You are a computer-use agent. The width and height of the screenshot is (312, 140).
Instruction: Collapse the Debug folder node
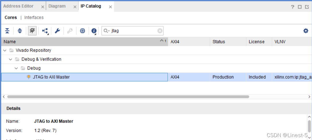(x=16, y=68)
